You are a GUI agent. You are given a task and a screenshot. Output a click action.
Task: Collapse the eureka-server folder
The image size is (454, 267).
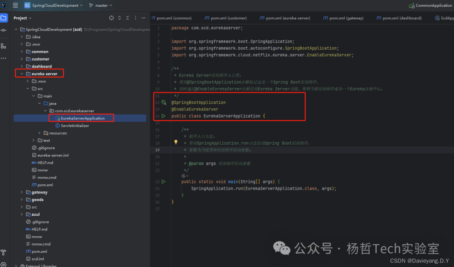pyautogui.click(x=22, y=74)
